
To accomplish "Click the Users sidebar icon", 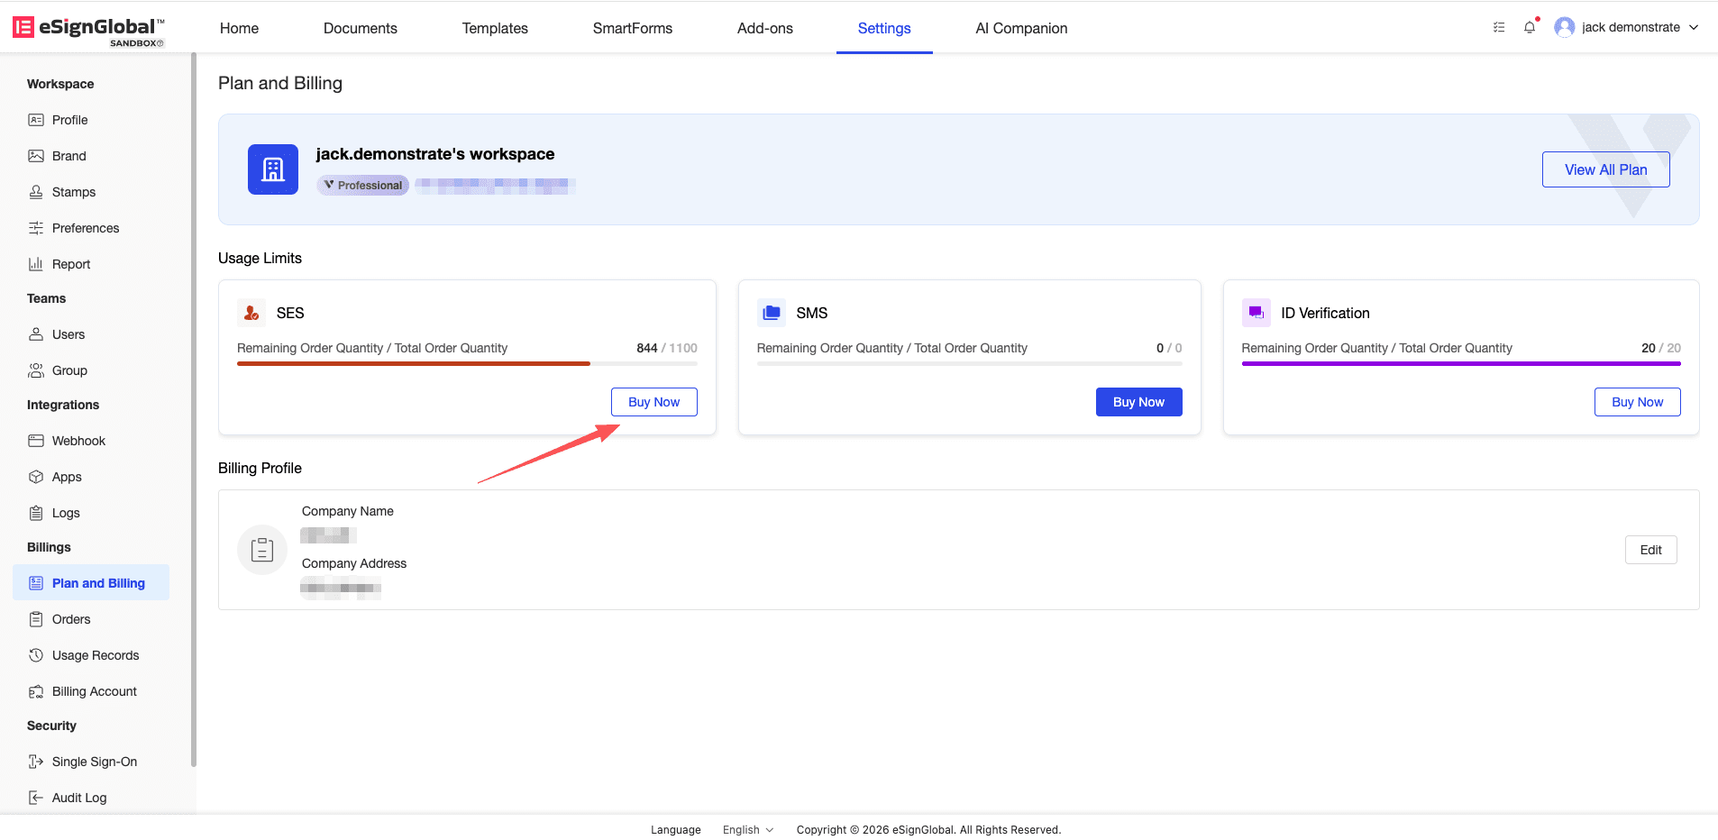I will point(36,334).
